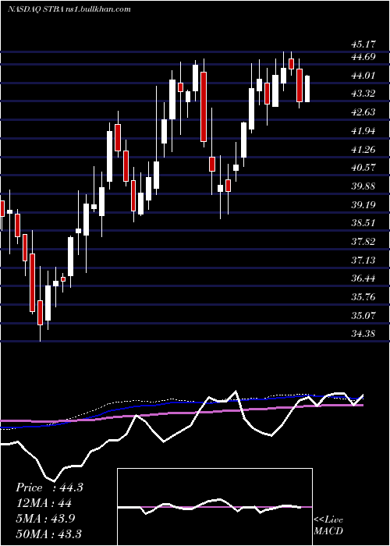Select the 36.44 price axis label
This screenshot has width=390, height=546.
(x=363, y=278)
